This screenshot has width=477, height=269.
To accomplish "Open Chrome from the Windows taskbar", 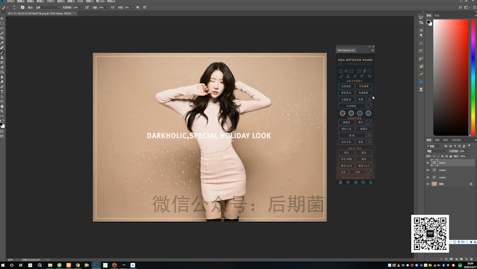I will point(77,265).
